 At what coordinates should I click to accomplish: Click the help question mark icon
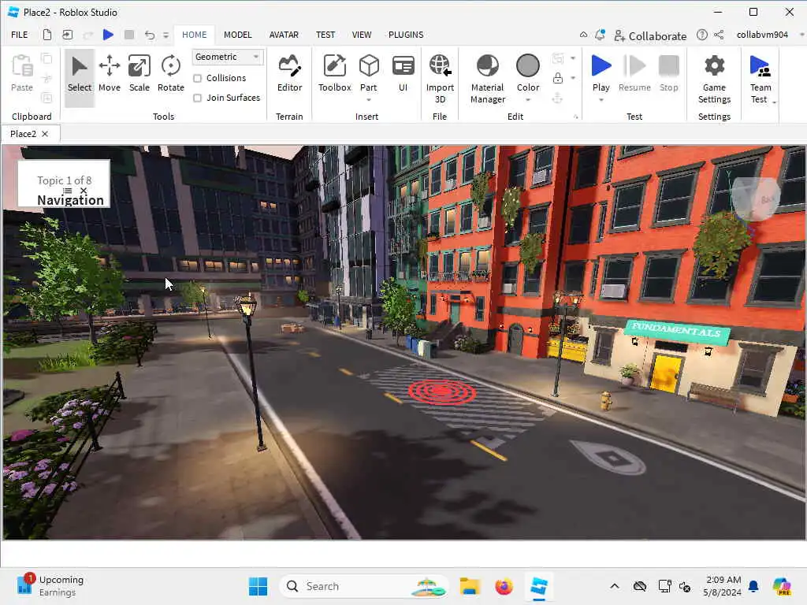tap(701, 35)
